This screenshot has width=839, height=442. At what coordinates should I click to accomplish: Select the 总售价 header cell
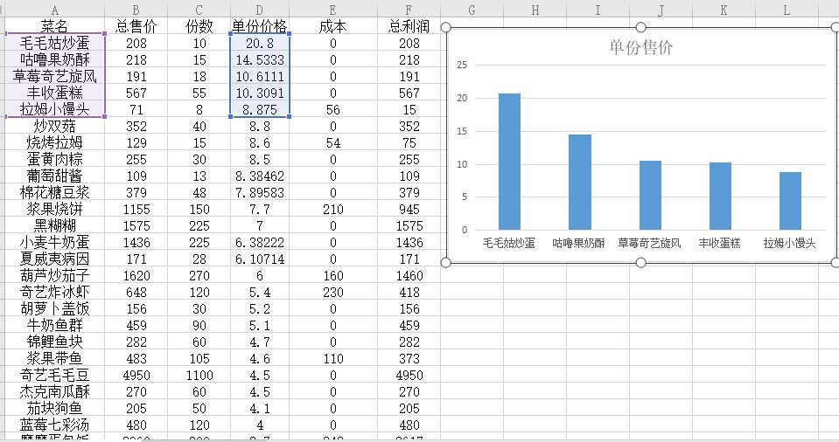click(136, 26)
